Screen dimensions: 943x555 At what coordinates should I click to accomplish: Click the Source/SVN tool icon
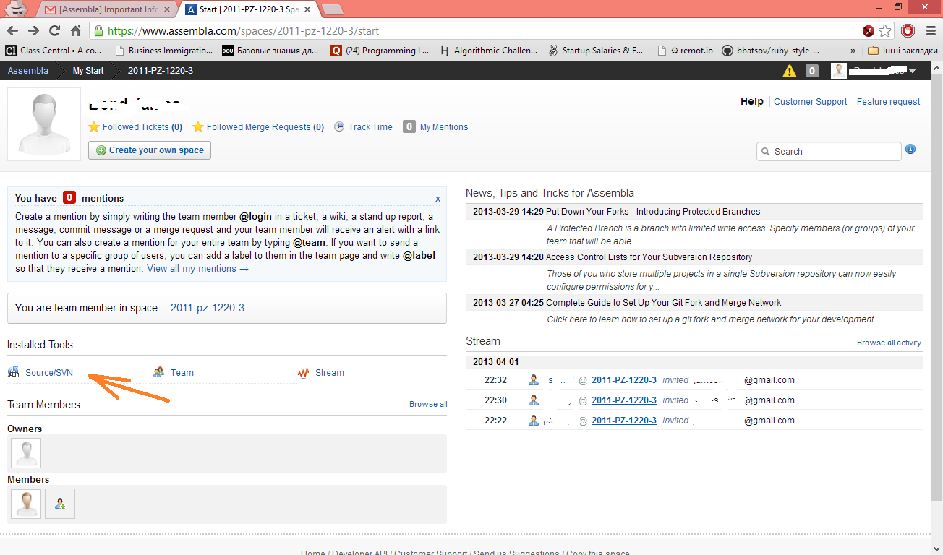tap(14, 373)
